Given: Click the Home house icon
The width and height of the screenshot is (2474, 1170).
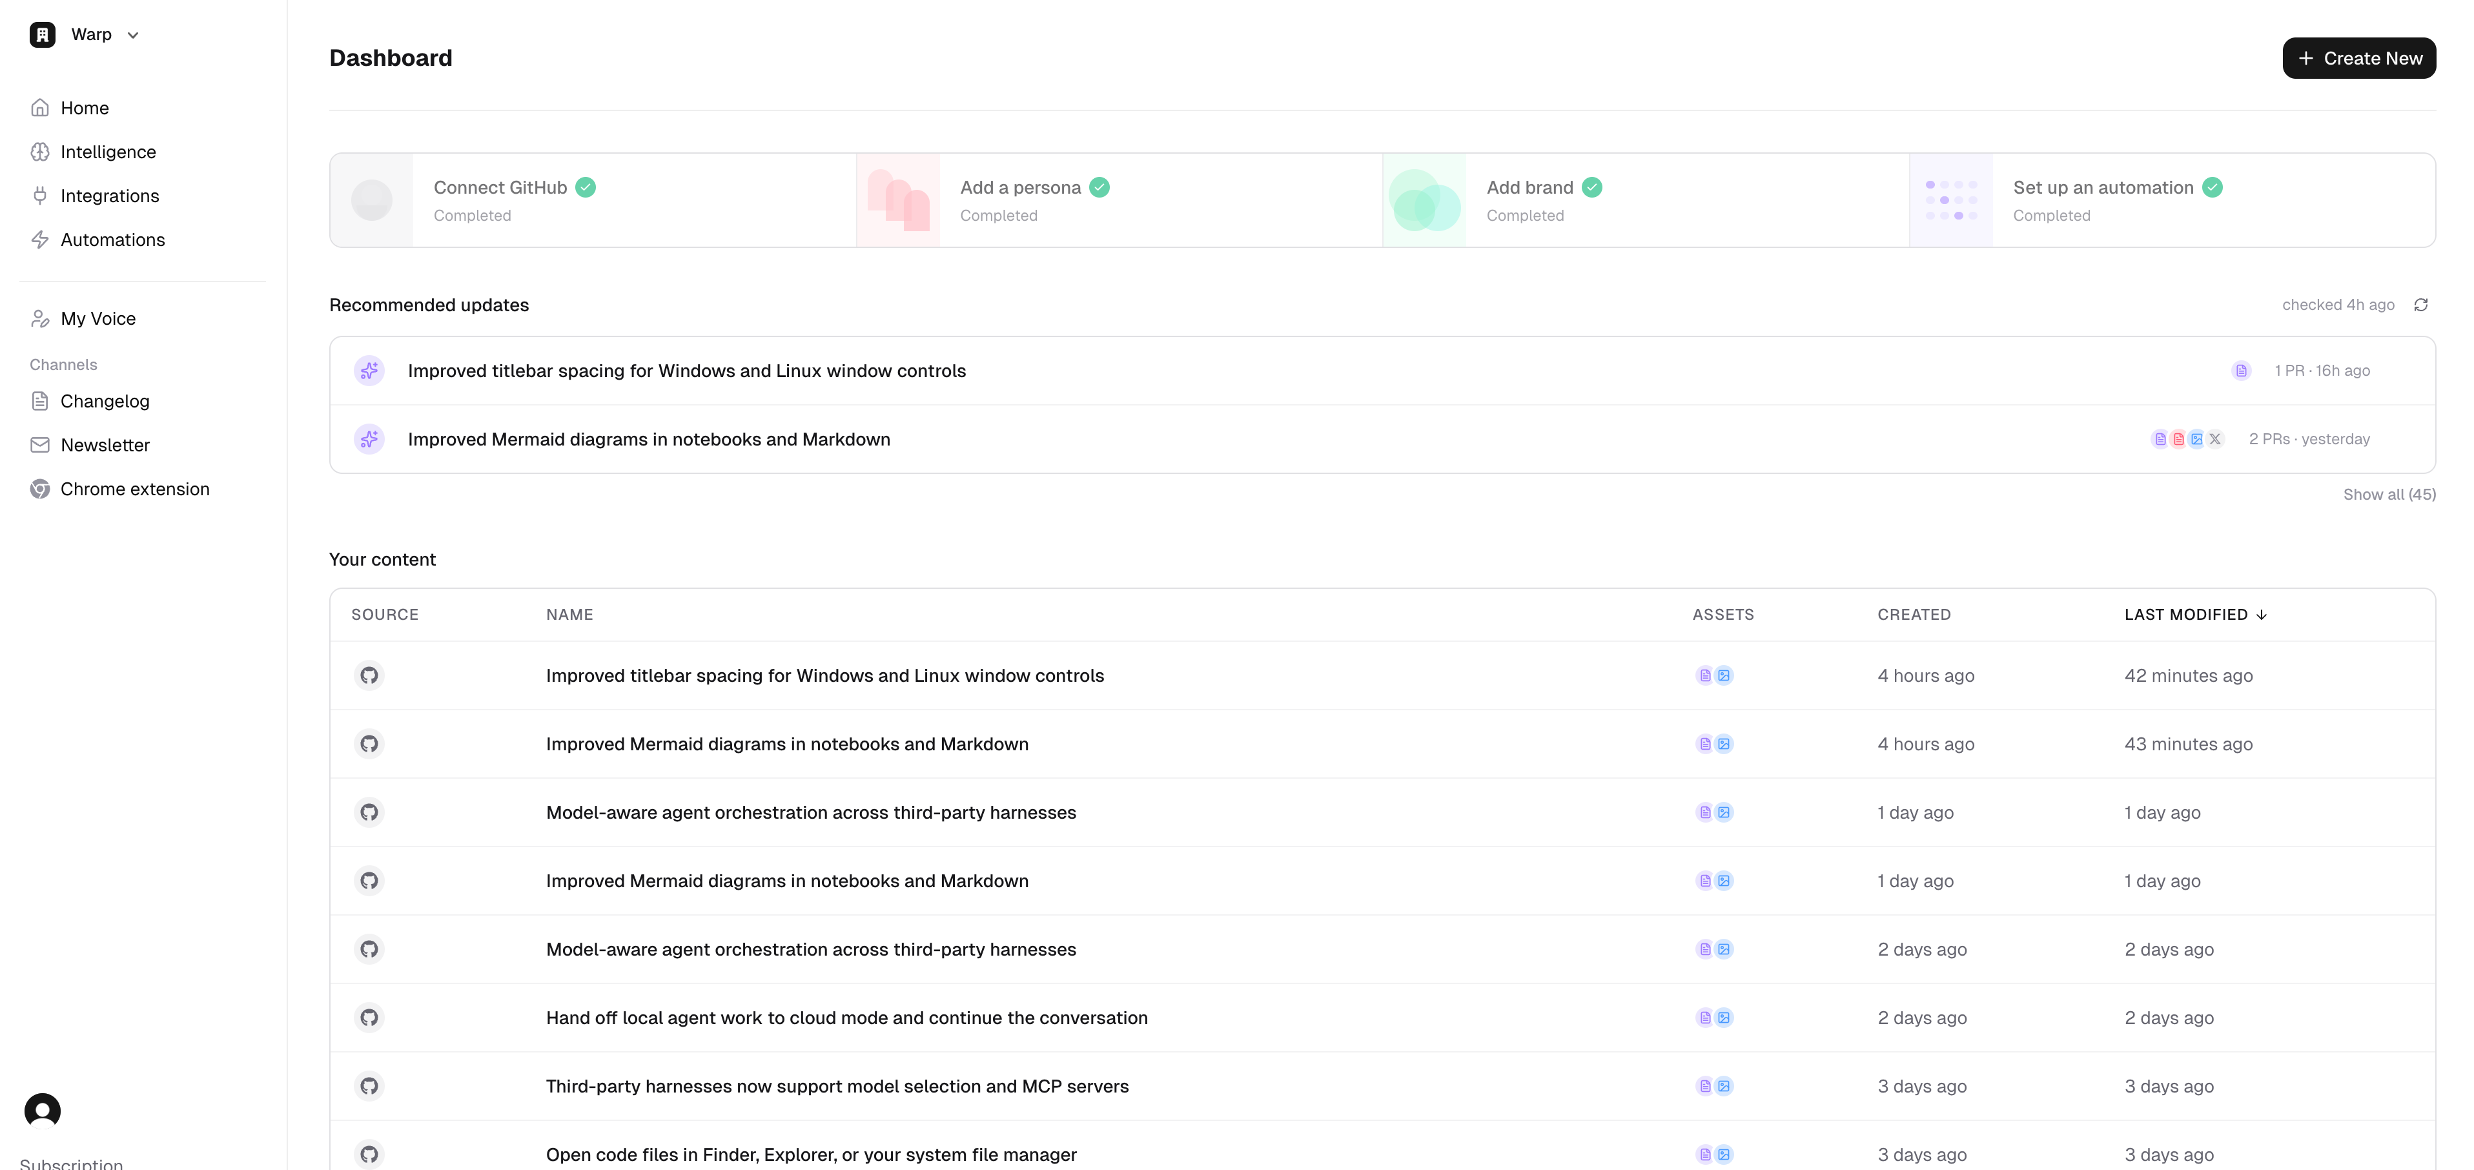Looking at the screenshot, I should pyautogui.click(x=39, y=108).
